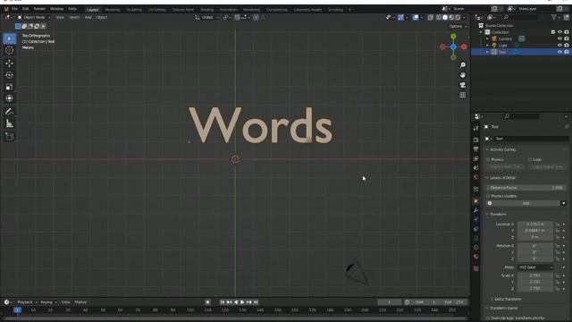572x322 pixels.
Task: Open the Global transform orientation dropdown
Action: click(x=206, y=17)
